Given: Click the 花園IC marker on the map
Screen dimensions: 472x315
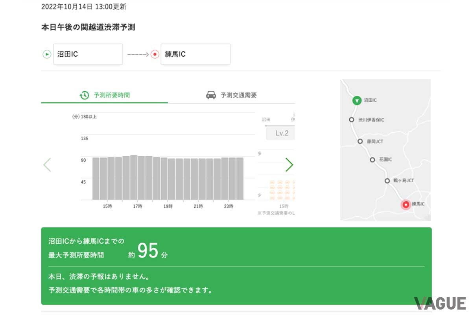Looking at the screenshot, I should tap(372, 160).
